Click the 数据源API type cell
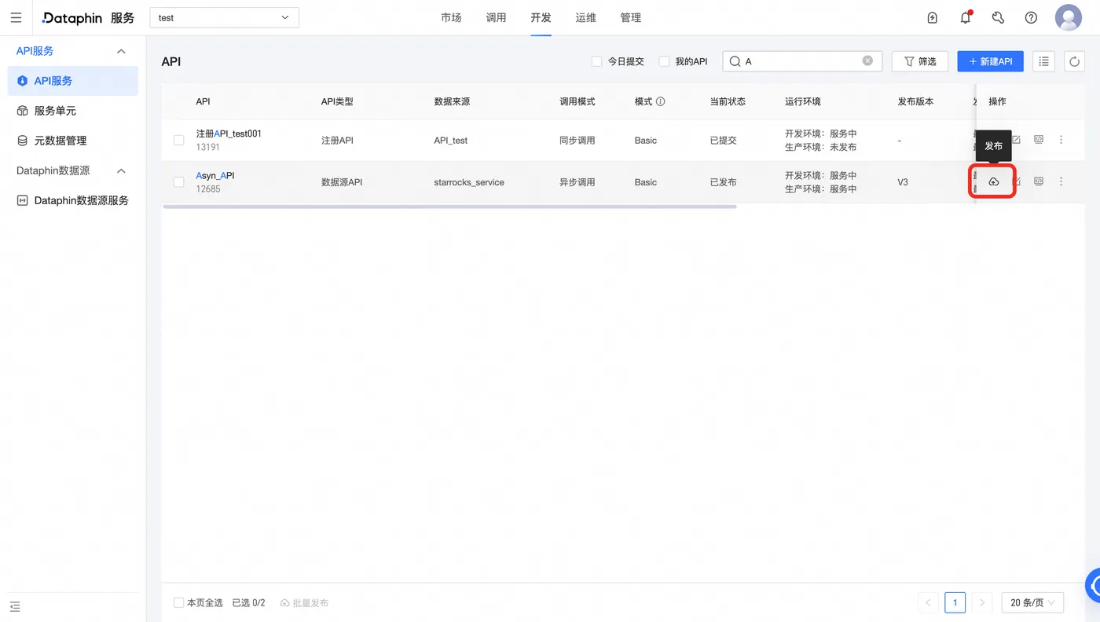The width and height of the screenshot is (1100, 622). tap(341, 182)
